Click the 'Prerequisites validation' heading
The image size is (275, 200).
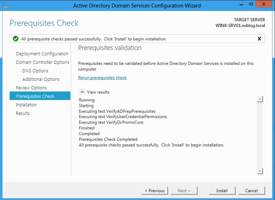pos(110,48)
